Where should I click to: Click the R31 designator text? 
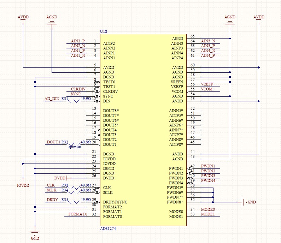tap(65, 99)
